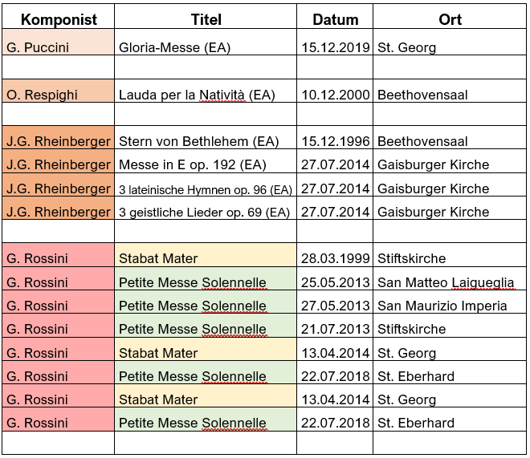Click the date 15.12.1996 cell

335,138
